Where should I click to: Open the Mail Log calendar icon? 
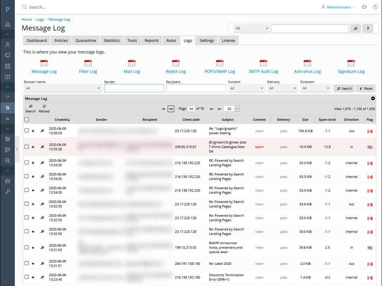(132, 63)
